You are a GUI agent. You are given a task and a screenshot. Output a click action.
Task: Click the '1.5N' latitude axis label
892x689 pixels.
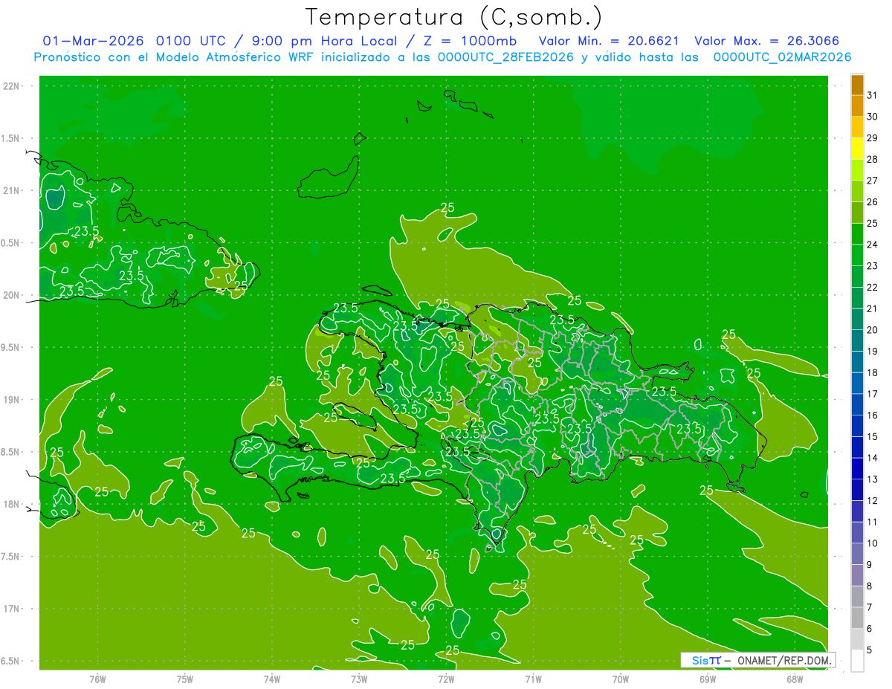click(x=12, y=138)
